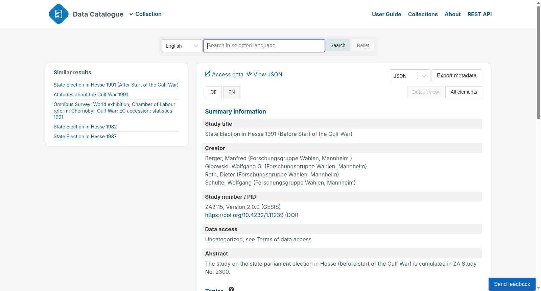Click the Summary information heading

tap(235, 112)
